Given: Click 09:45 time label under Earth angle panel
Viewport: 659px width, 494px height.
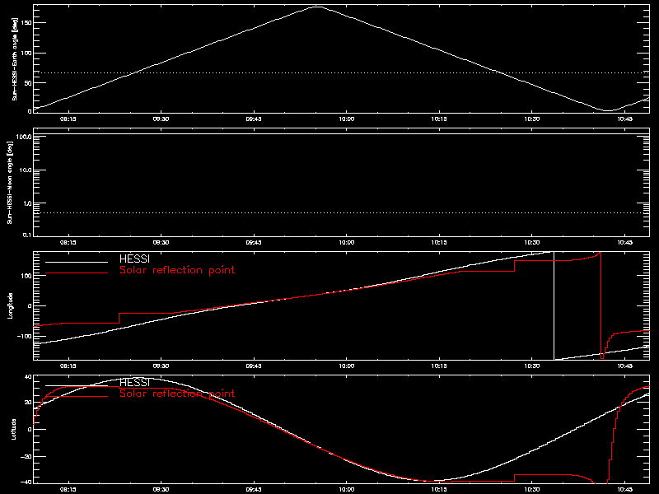Looking at the screenshot, I should 254,119.
